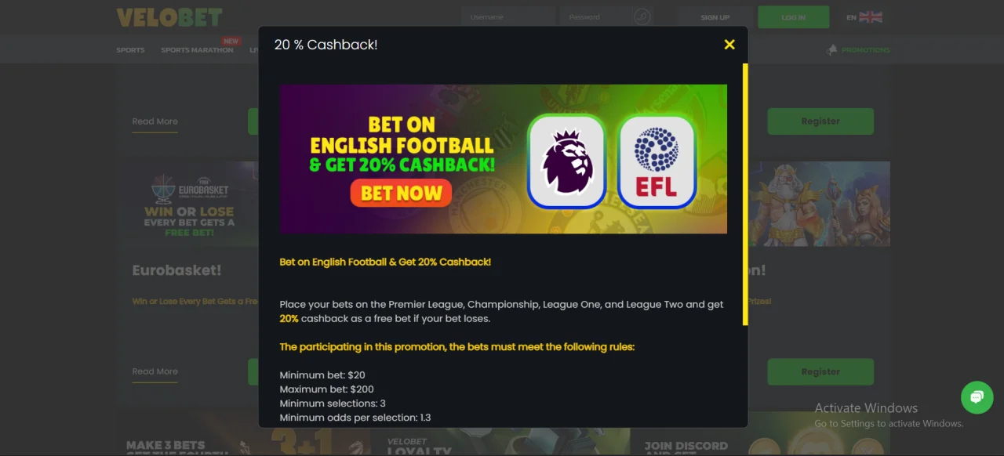Click the round icon beside Password field
1004x456 pixels.
coord(642,17)
